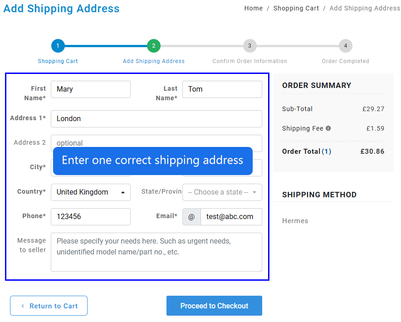401x322 pixels.
Task: Click the Shipping Fee info icon
Action: tap(328, 128)
